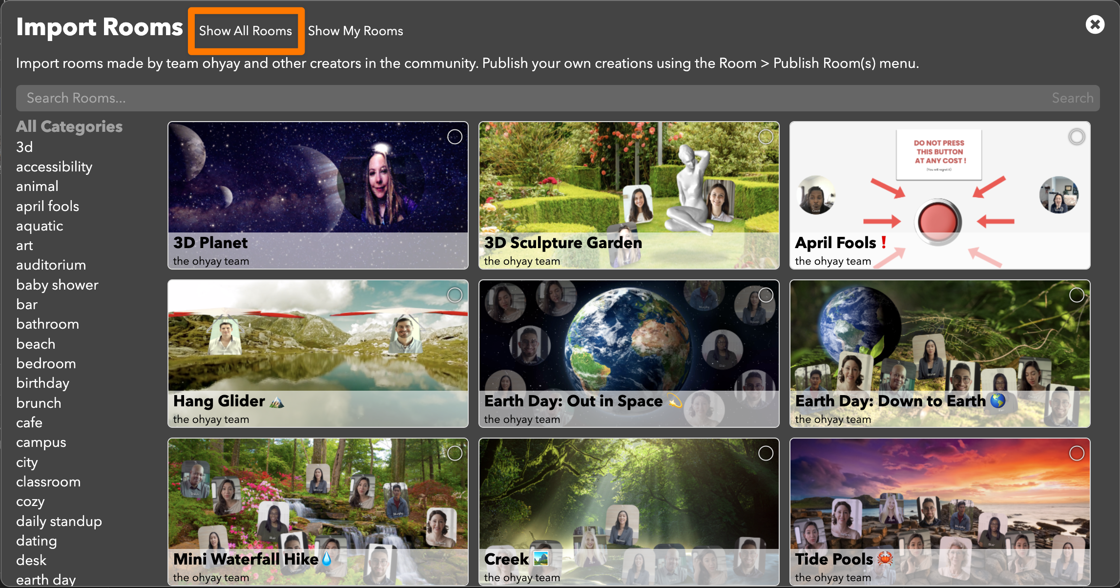Switch to Show All Rooms tab
Viewport: 1120px width, 588px height.
pos(246,31)
